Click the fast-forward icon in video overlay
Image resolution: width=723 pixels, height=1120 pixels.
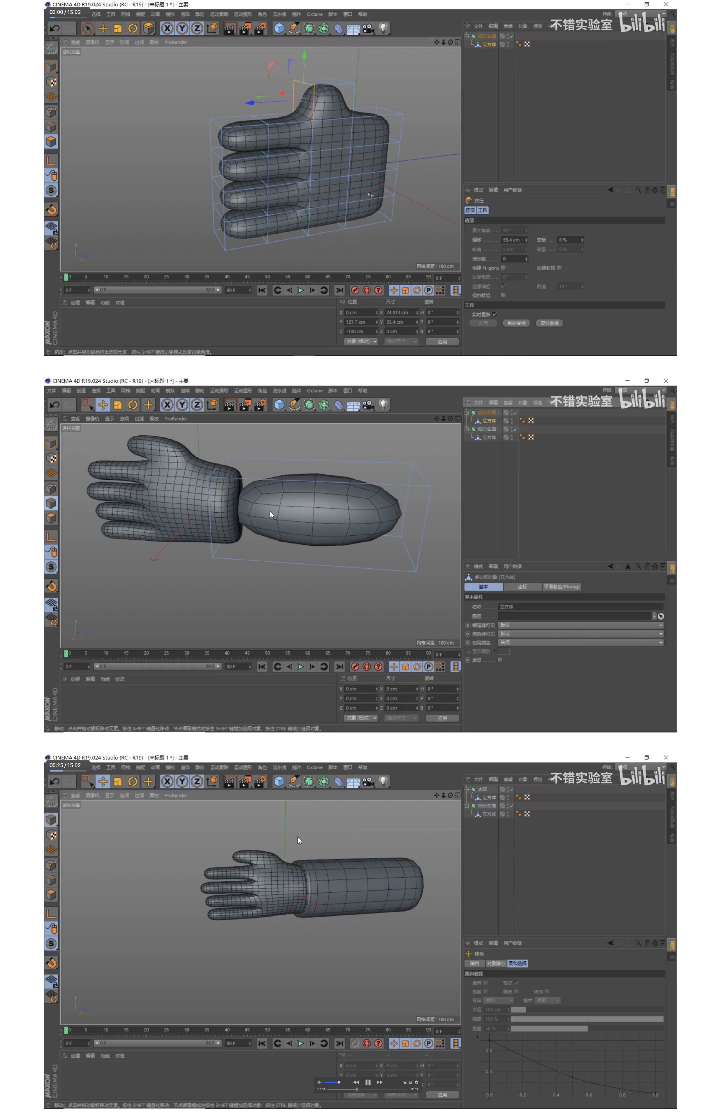pyautogui.click(x=379, y=1082)
